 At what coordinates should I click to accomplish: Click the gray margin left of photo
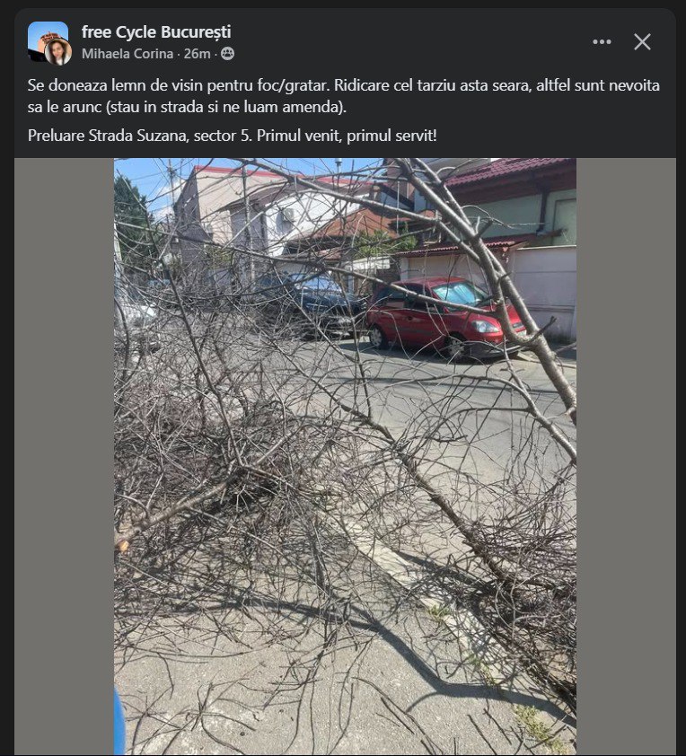[64, 456]
